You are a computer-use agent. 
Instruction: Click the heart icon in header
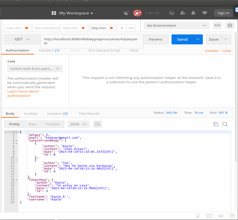pyautogui.click(x=205, y=13)
